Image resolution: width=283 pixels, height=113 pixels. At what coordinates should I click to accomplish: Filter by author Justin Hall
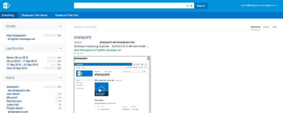(x=12, y=104)
